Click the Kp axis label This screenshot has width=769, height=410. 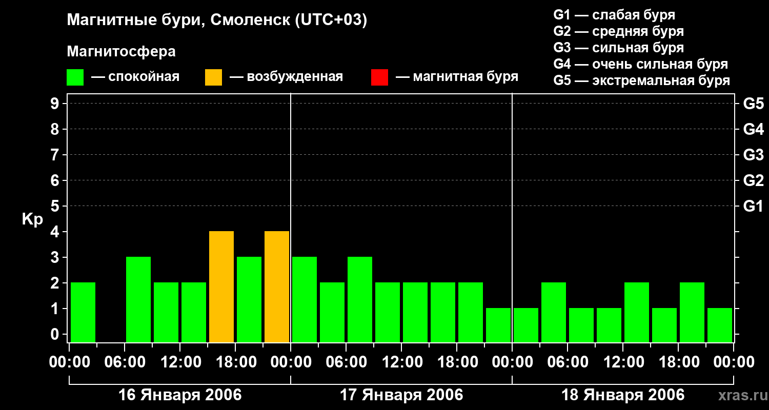(x=32, y=220)
